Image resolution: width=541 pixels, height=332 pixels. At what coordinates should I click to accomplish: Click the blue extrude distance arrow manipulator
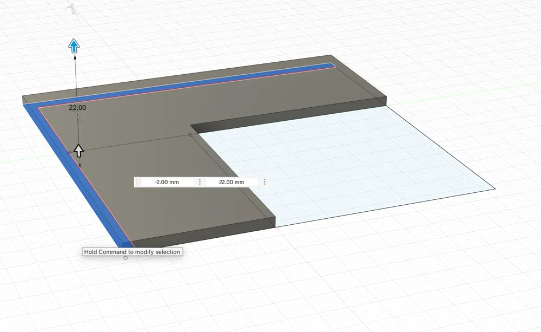tap(74, 45)
